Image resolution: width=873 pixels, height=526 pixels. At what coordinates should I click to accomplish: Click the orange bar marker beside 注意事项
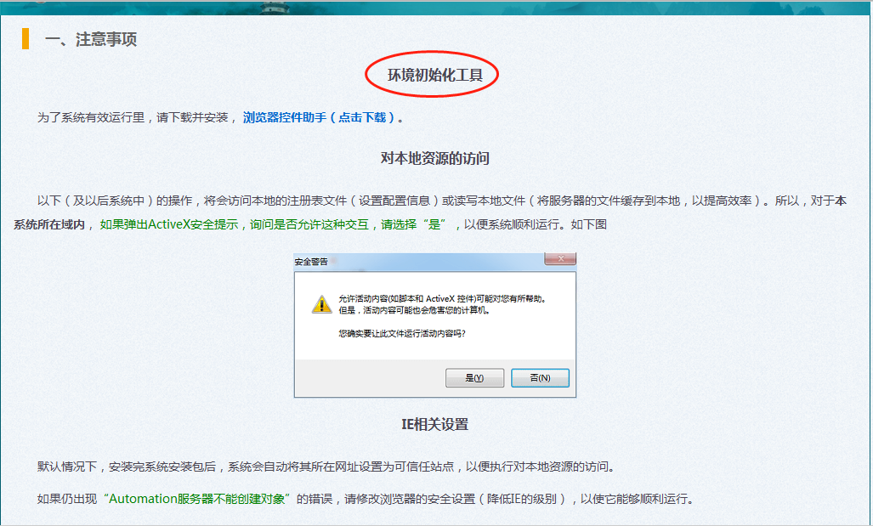pyautogui.click(x=26, y=39)
